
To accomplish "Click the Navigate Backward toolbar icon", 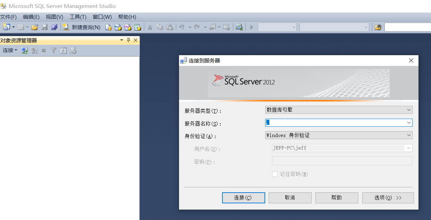I will 213,27.
